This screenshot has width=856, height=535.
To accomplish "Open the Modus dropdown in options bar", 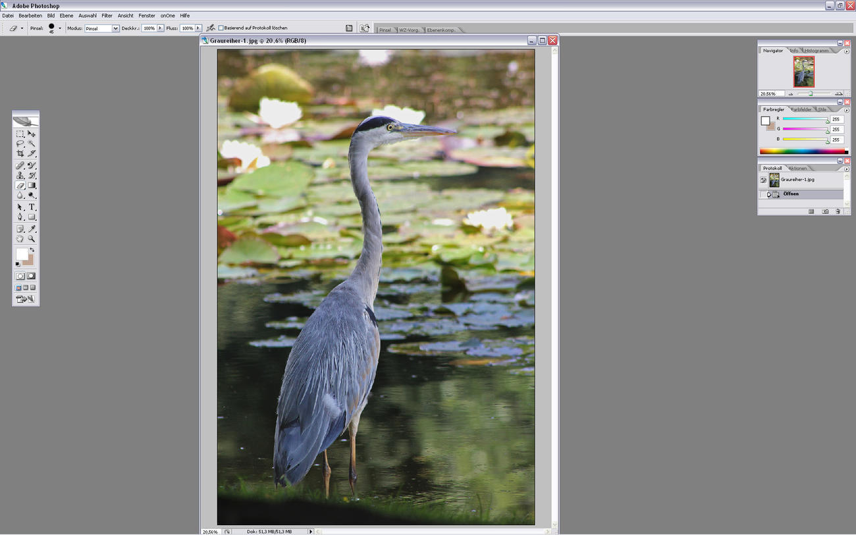I will pyautogui.click(x=115, y=28).
